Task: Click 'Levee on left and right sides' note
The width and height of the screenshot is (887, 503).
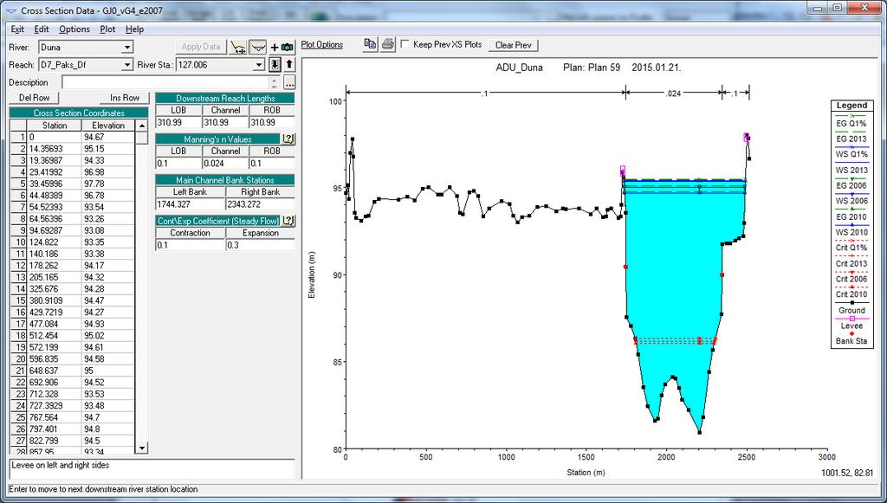Action: 60,465
